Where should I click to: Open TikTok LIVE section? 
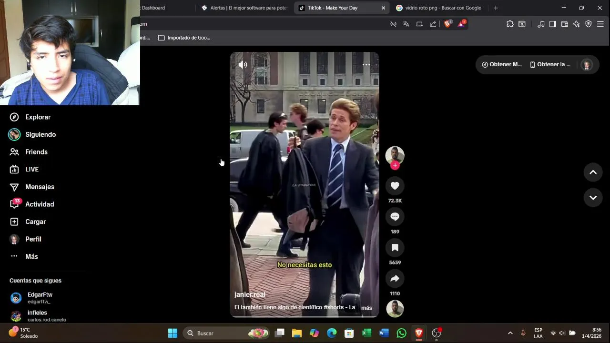(24, 169)
